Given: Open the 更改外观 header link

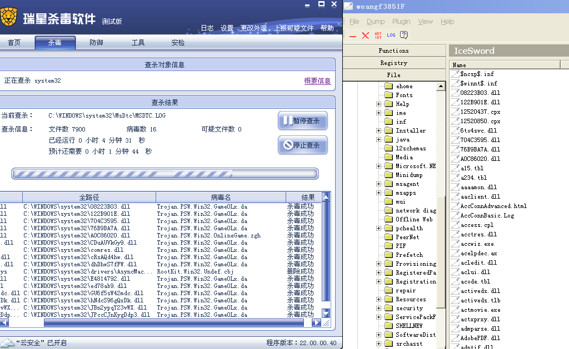Looking at the screenshot, I should 253,28.
